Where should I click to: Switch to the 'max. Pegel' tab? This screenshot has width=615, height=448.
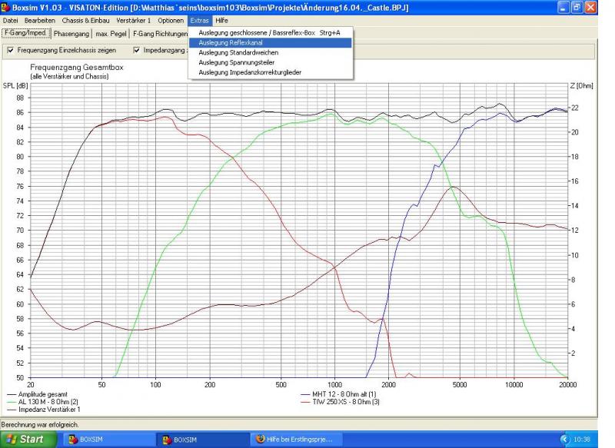pos(112,33)
